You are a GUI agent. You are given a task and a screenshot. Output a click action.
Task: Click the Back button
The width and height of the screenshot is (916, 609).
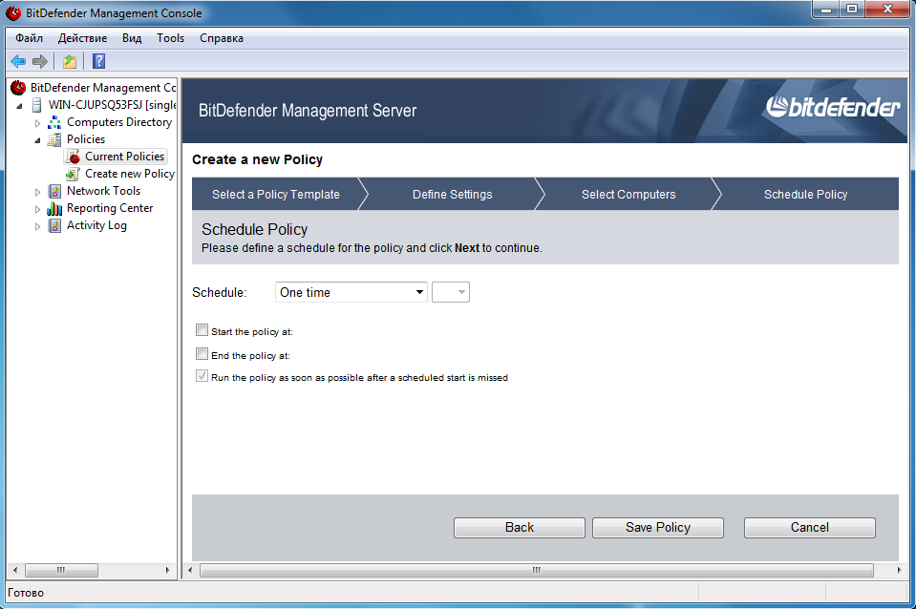pyautogui.click(x=520, y=527)
